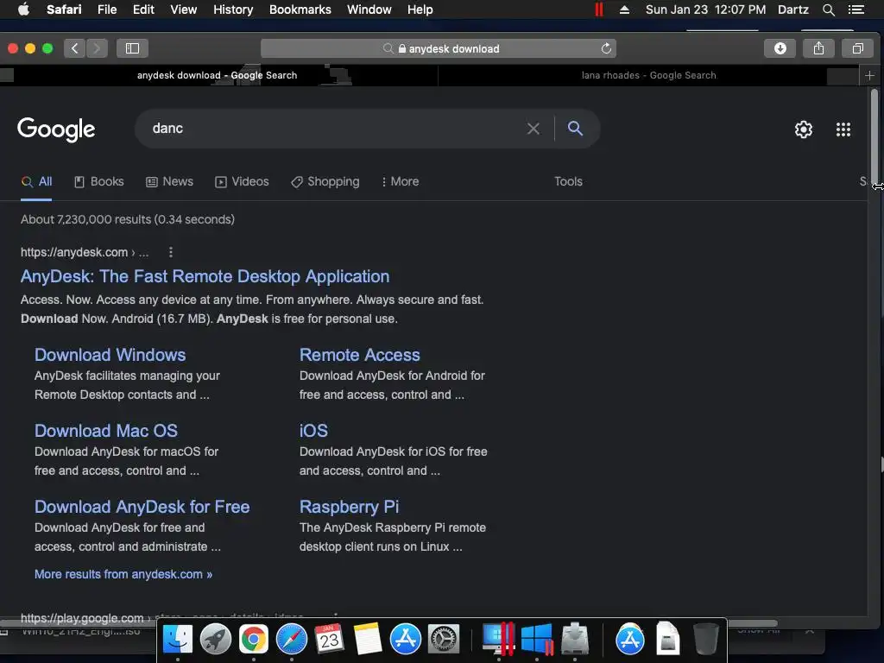884x663 pixels.
Task: Open Notification Center from menu bar
Action: pos(856,9)
